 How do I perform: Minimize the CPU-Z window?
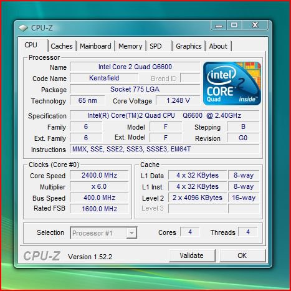click(x=219, y=26)
